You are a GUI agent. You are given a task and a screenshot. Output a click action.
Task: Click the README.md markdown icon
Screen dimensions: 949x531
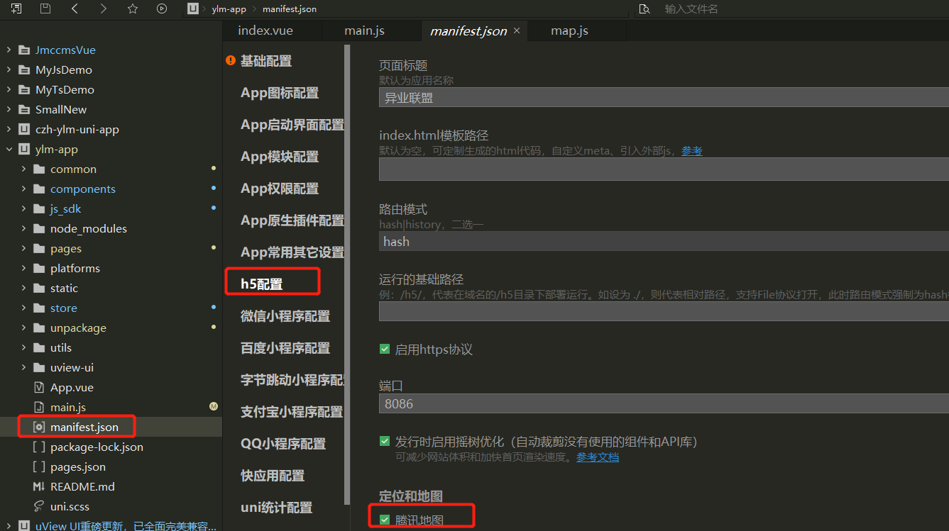pyautogui.click(x=39, y=486)
